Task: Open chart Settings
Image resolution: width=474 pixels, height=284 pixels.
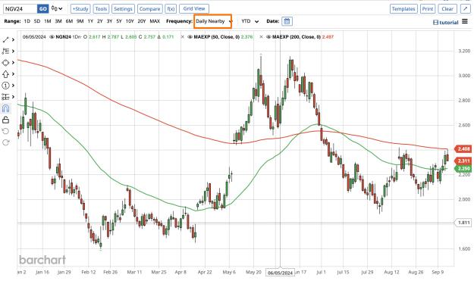Action: tap(123, 9)
